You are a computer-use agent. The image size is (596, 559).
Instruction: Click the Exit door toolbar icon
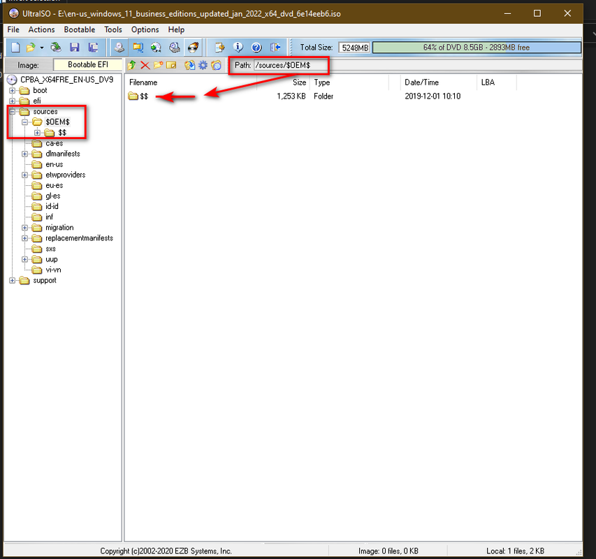click(x=275, y=48)
